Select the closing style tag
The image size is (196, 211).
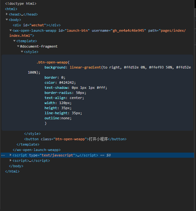(x=32, y=134)
